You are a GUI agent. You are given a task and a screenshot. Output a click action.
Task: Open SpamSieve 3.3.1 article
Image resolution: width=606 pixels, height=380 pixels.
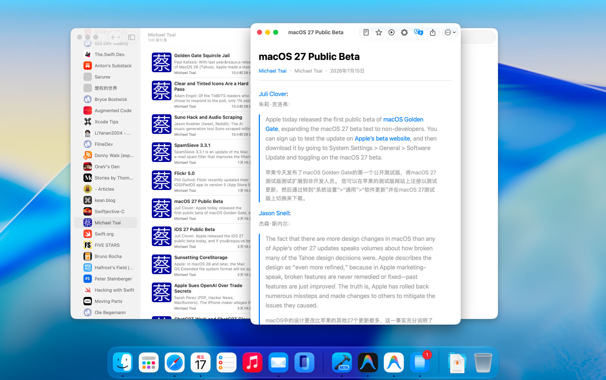click(201, 153)
